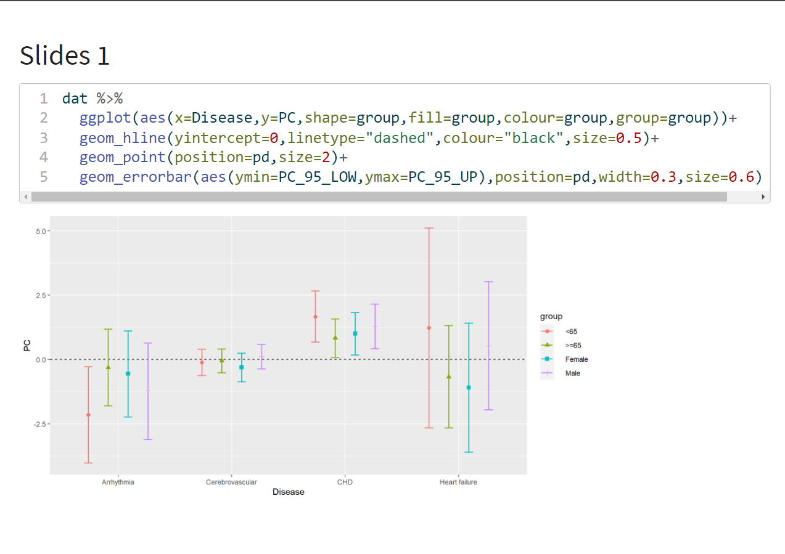785x554 pixels.
Task: Click code line number 1
Action: point(43,98)
